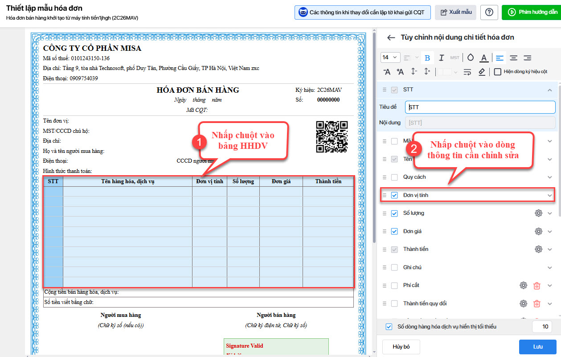Image resolution: width=561 pixels, height=357 pixels.
Task: Toggle bold text formatting
Action: (427, 57)
